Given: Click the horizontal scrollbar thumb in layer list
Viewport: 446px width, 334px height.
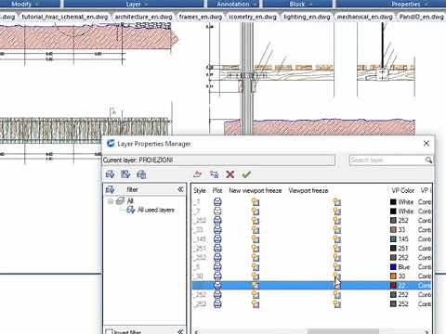Looking at the screenshot, I should click(x=343, y=331).
